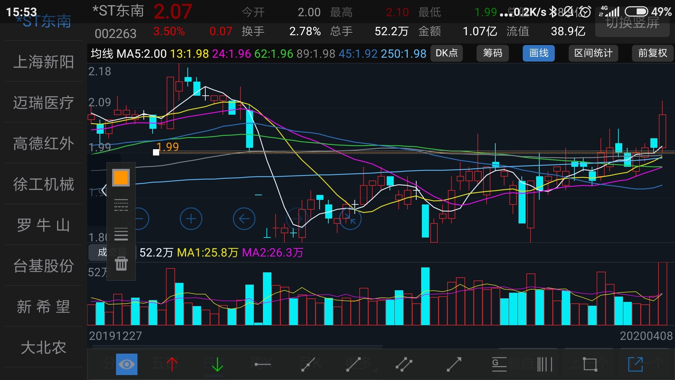Move chart right with arrow circle
This screenshot has height=380, width=675.
click(297, 219)
